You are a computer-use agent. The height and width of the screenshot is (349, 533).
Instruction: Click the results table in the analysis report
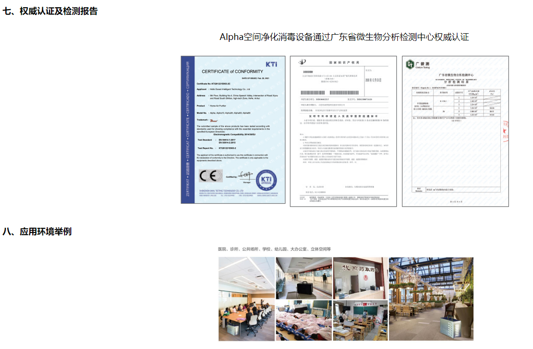point(456,103)
